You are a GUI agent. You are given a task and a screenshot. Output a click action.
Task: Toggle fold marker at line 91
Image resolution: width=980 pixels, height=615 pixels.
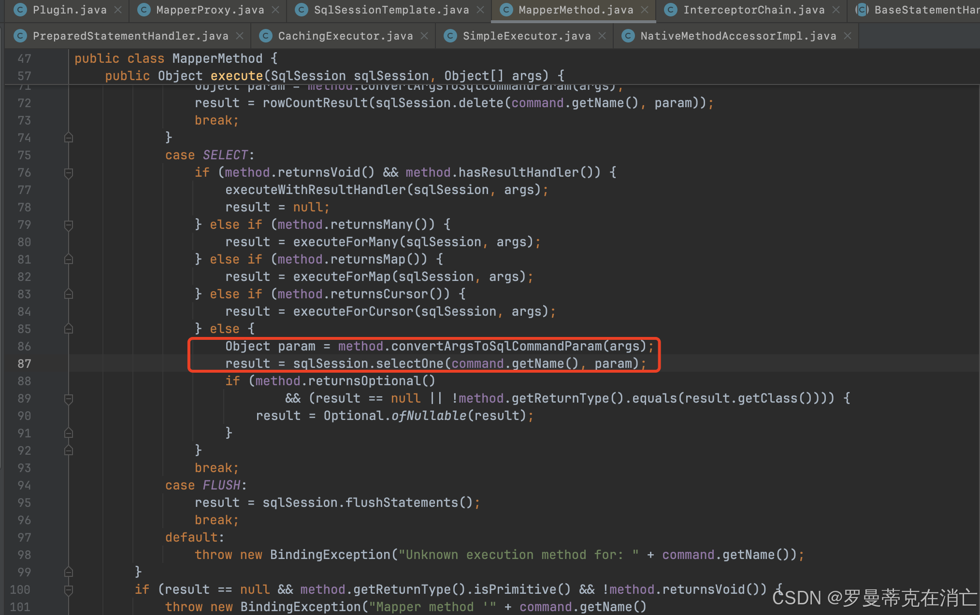(x=69, y=433)
